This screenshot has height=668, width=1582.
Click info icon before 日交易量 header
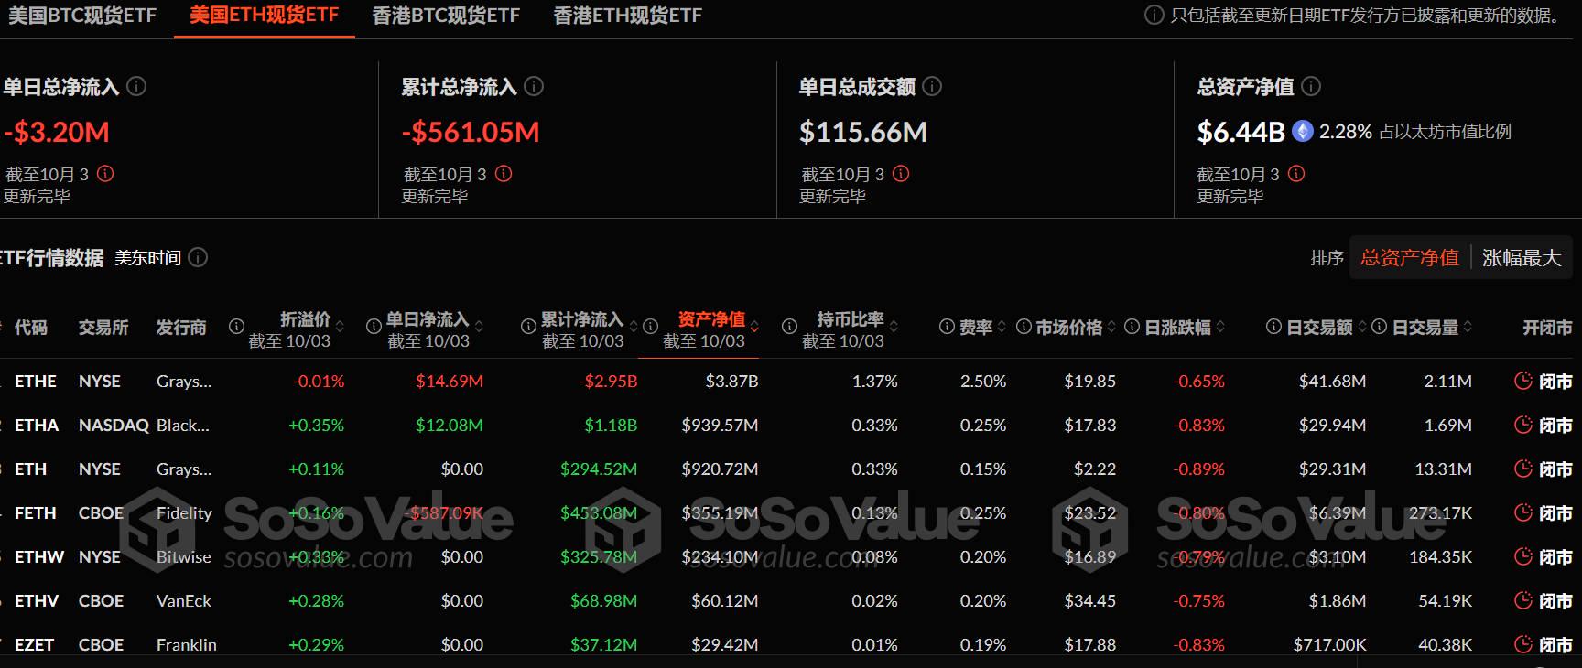coord(1380,327)
